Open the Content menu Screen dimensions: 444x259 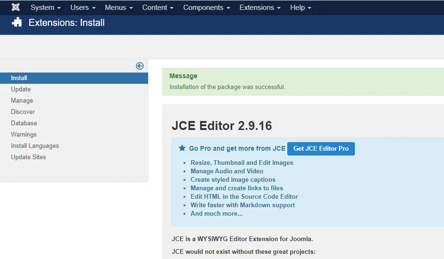coord(158,8)
